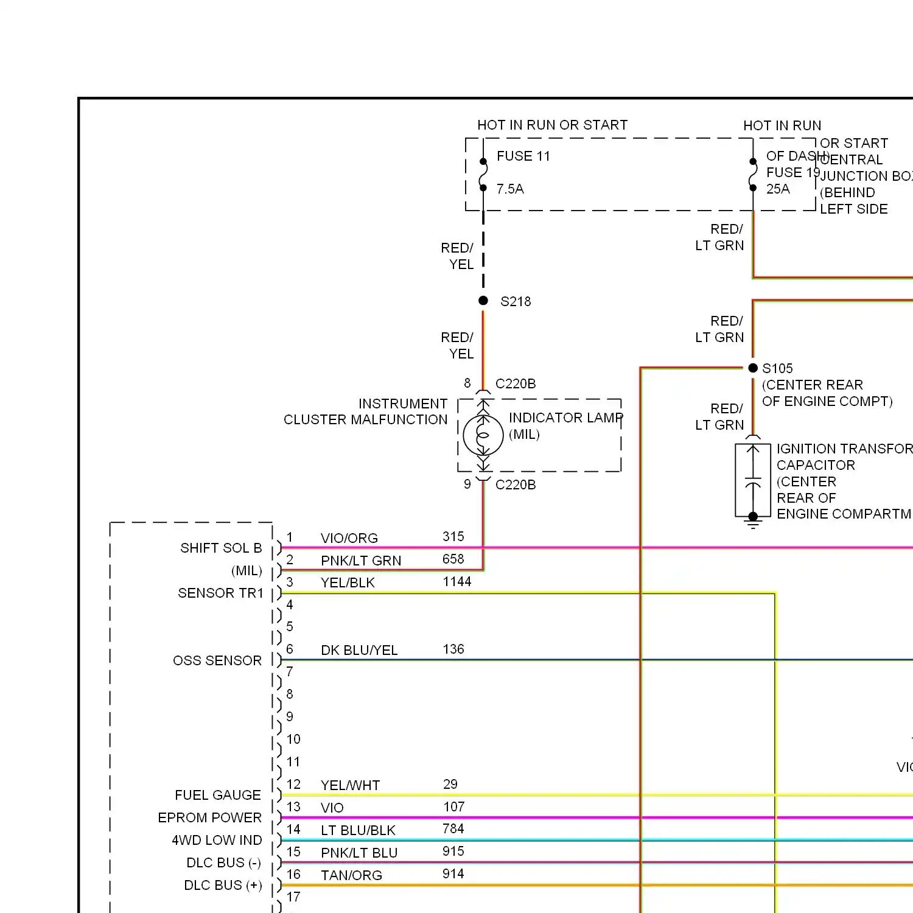Click the RED/LT GRN label above the capacitor
This screenshot has height=913, width=913.
pyautogui.click(x=719, y=417)
